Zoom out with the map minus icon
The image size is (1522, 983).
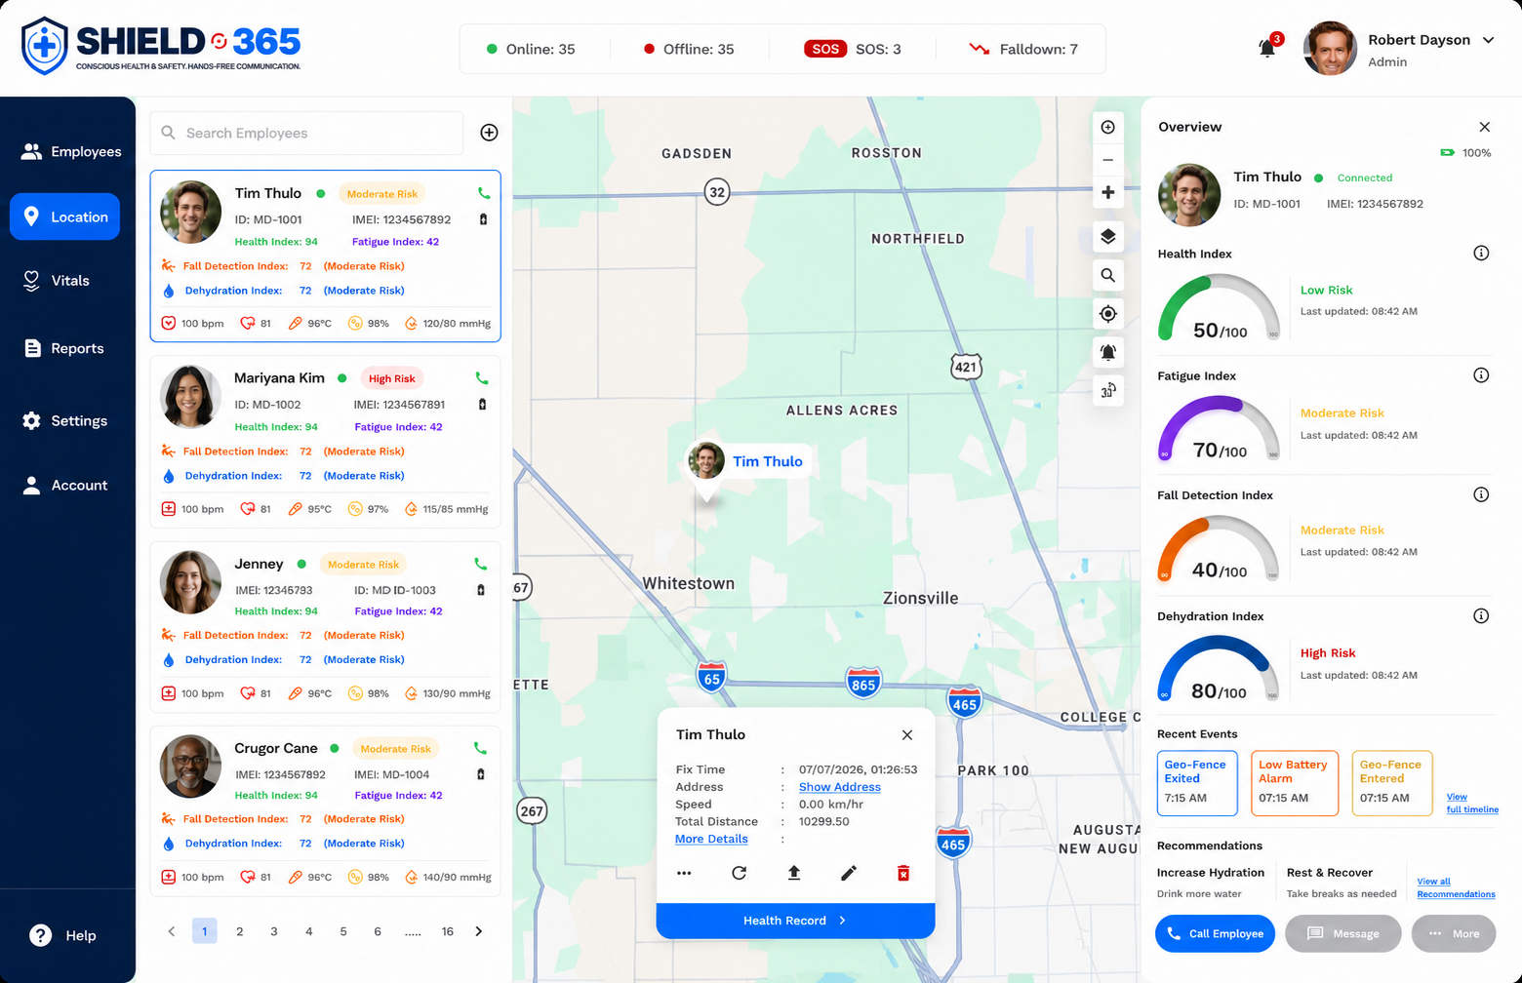pos(1108,160)
